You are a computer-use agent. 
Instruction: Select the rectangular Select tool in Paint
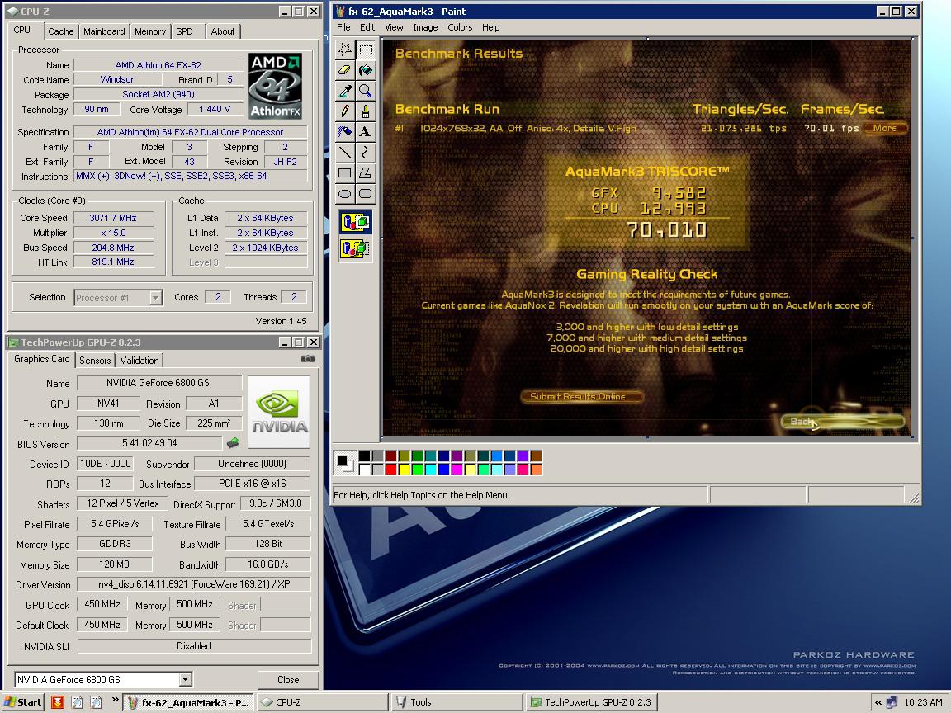(365, 50)
